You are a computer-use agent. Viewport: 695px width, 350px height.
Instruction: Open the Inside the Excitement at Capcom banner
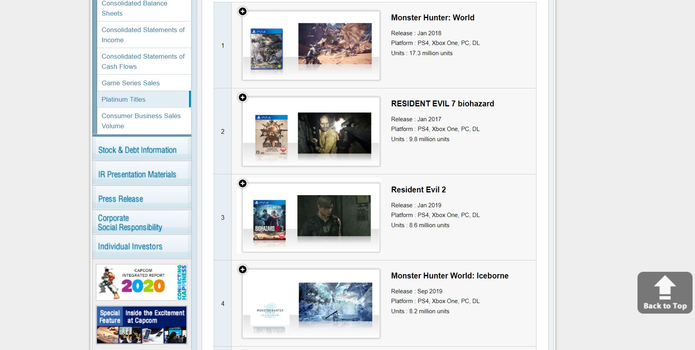(x=142, y=325)
